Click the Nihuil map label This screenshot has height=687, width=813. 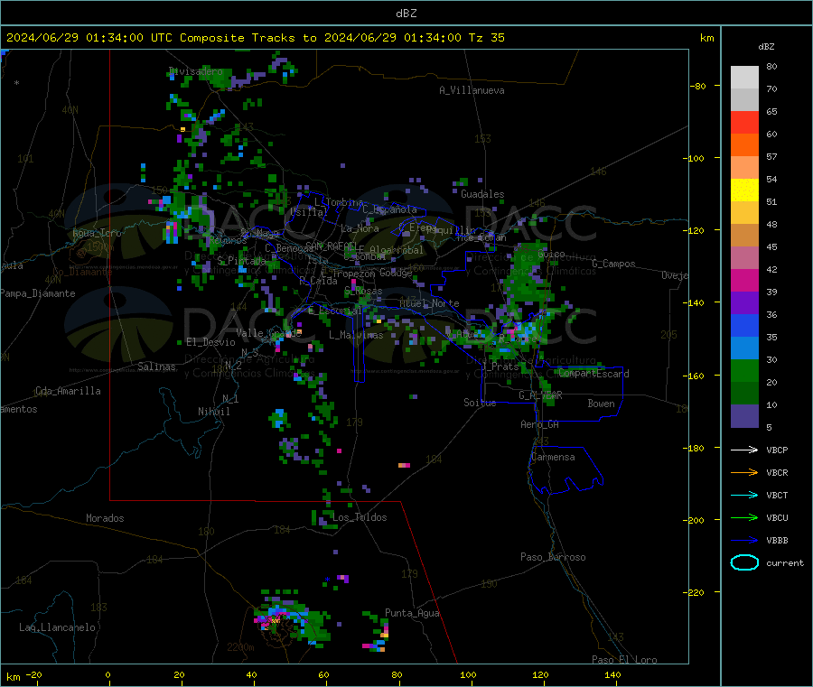[x=213, y=412]
